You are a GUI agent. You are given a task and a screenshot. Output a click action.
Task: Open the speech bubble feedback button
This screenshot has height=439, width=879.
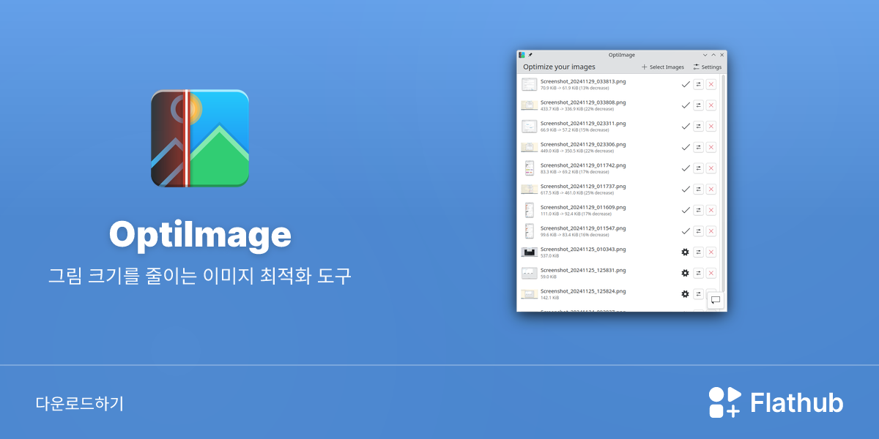(716, 300)
